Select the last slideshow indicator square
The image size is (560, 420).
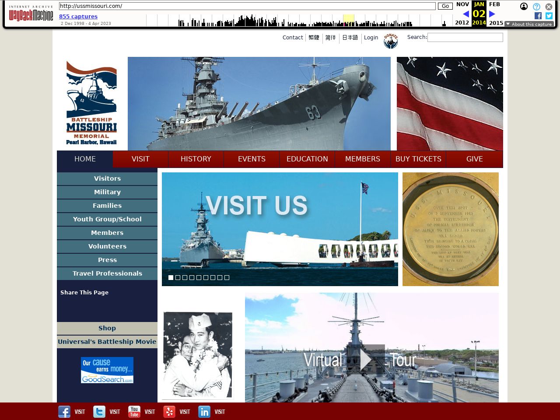227,277
